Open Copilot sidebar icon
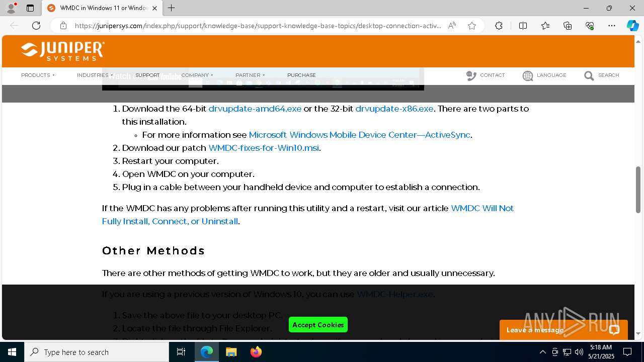Screen dimensions: 644x362 pos(632,26)
